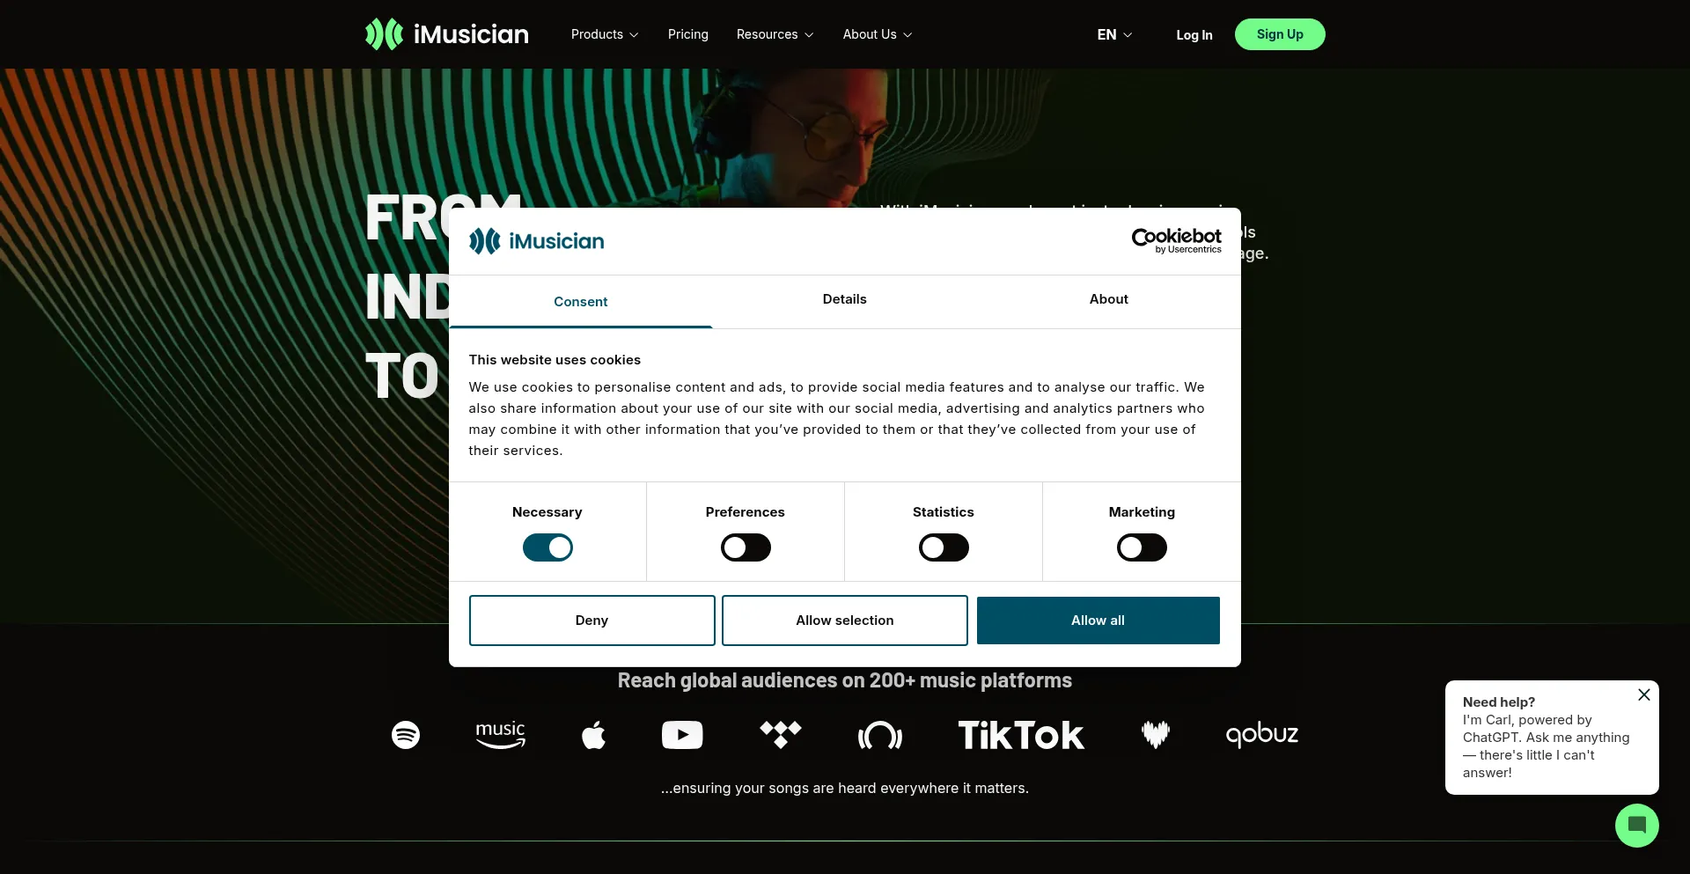This screenshot has width=1690, height=874.
Task: Click the heart-shaped Deezer logo
Action: click(x=1156, y=734)
